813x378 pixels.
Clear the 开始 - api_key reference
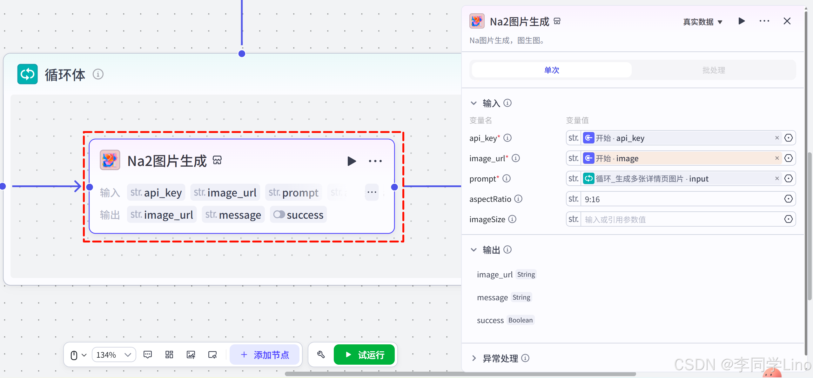click(x=777, y=138)
